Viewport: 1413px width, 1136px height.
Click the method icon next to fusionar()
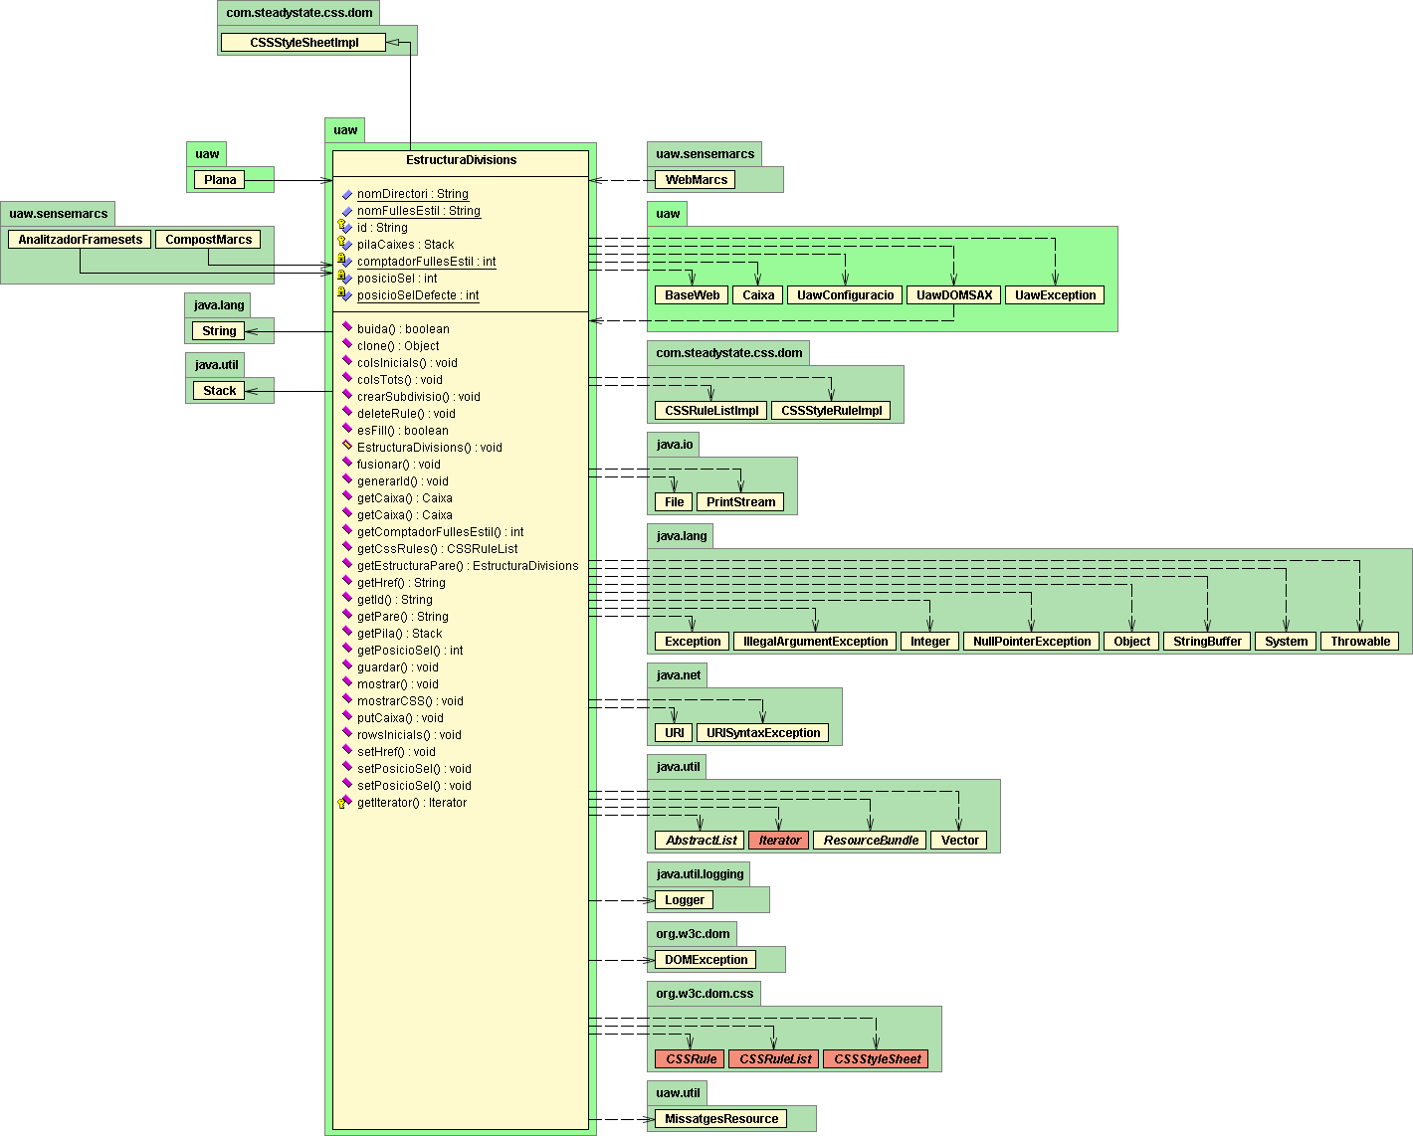pos(346,464)
